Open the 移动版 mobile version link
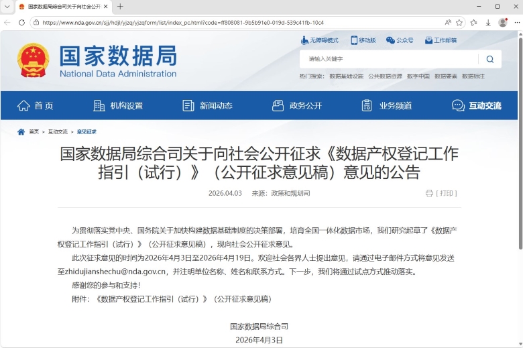The width and height of the screenshot is (523, 348). tap(363, 40)
